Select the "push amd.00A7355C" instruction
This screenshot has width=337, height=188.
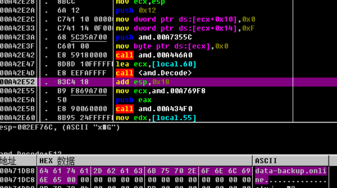(154, 37)
